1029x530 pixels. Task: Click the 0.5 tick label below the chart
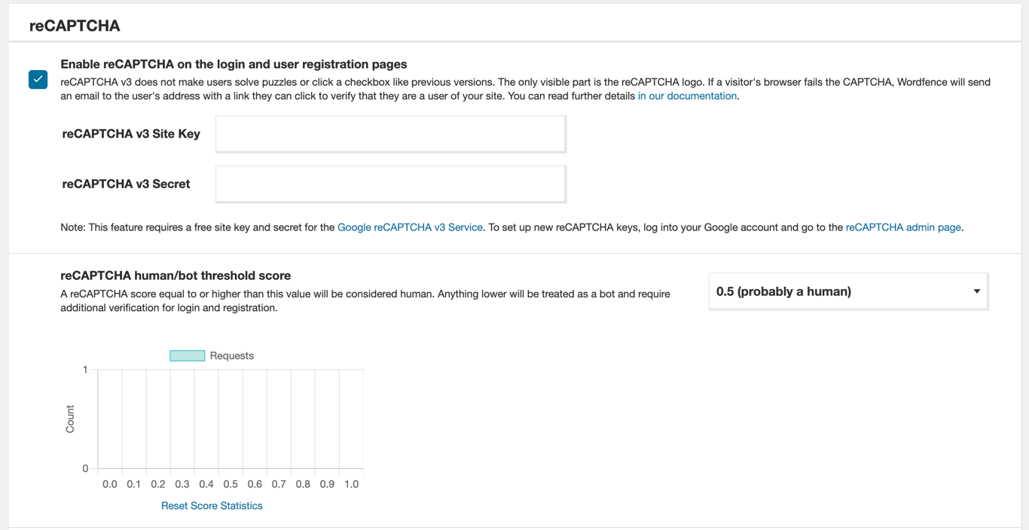[x=231, y=484]
